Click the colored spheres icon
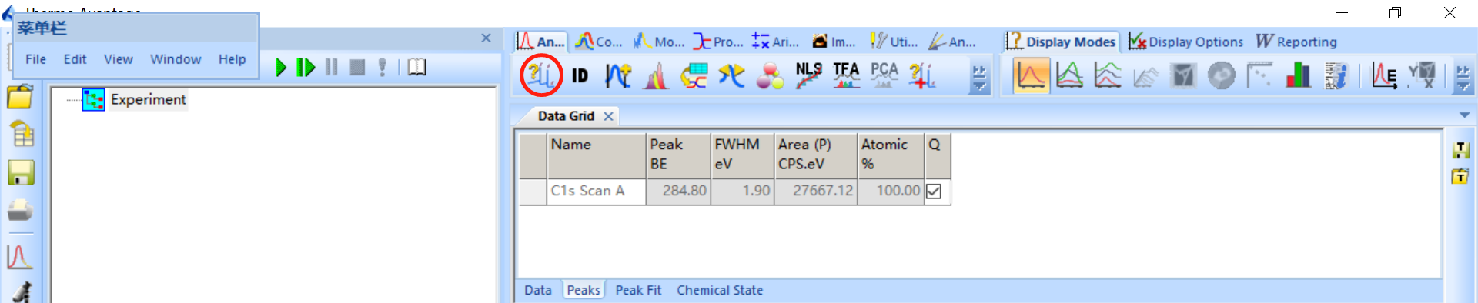Screen dimensions: 1478x303 pyautogui.click(x=770, y=75)
